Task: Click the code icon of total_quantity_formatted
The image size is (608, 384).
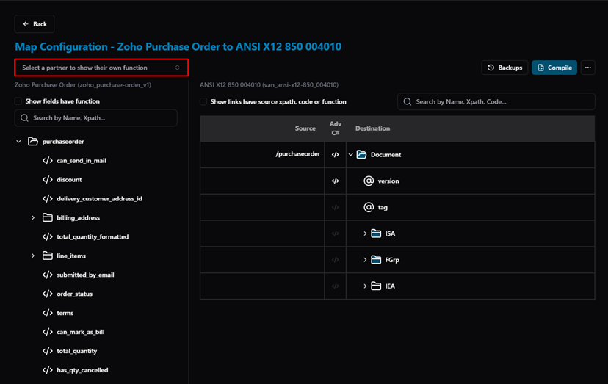Action: [x=47, y=236]
